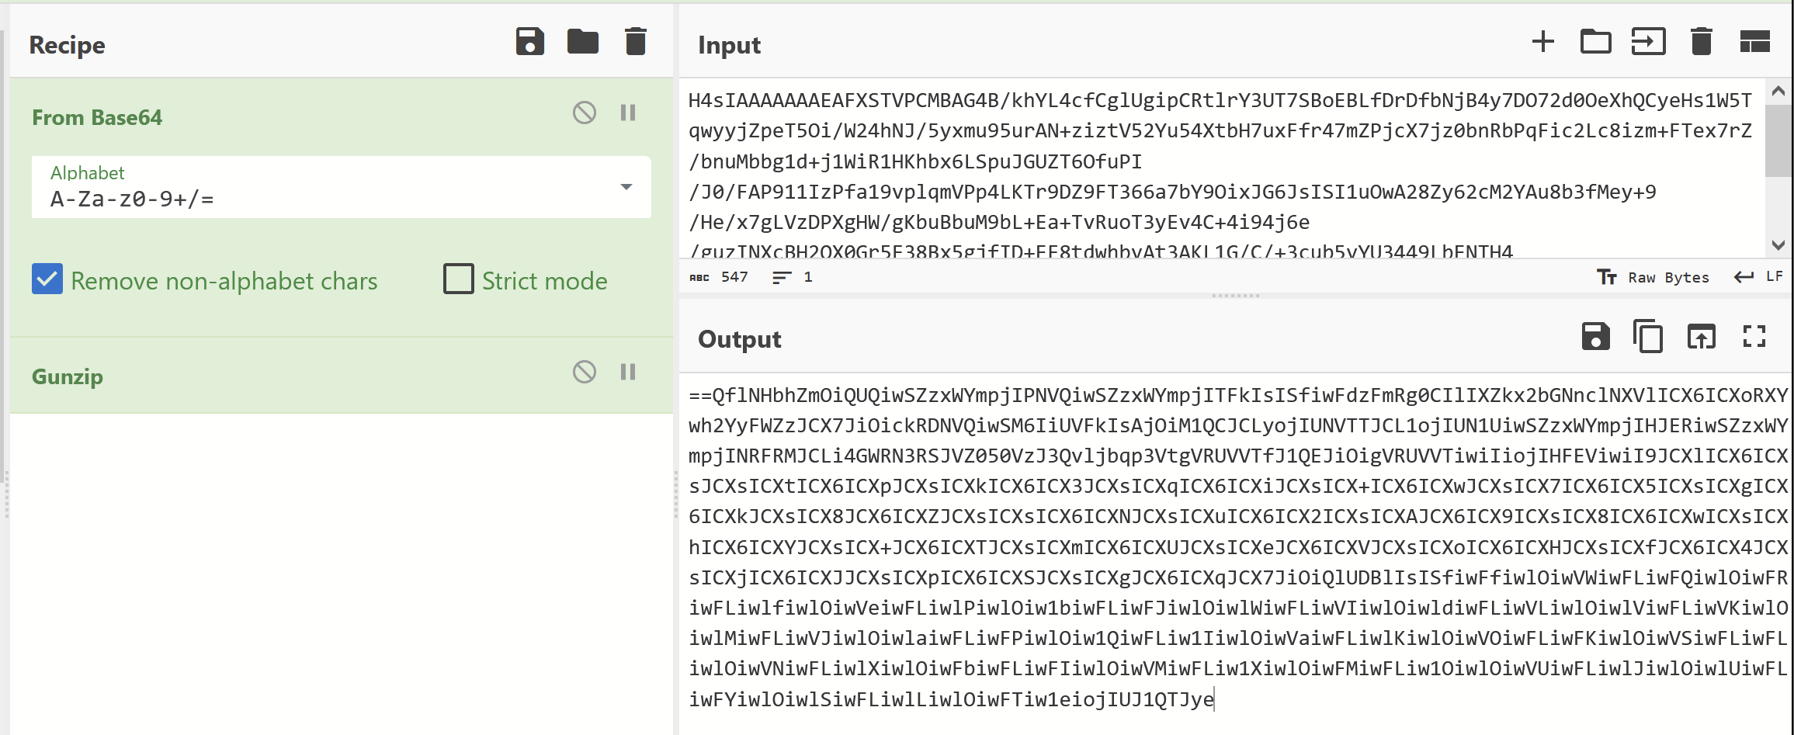Maximize the Output pane

pyautogui.click(x=1754, y=337)
